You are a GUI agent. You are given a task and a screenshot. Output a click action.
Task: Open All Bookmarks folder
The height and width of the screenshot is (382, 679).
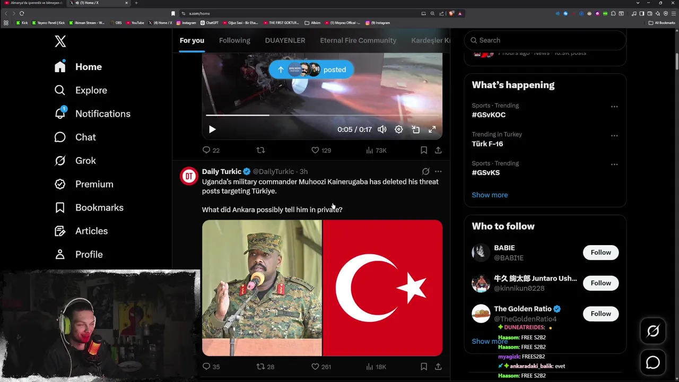click(662, 23)
